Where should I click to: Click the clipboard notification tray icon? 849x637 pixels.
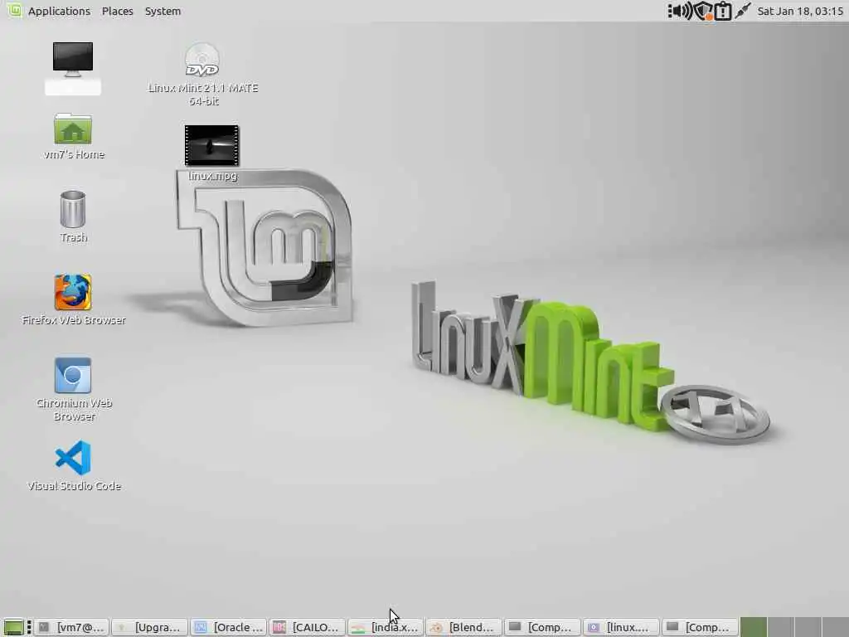[723, 11]
